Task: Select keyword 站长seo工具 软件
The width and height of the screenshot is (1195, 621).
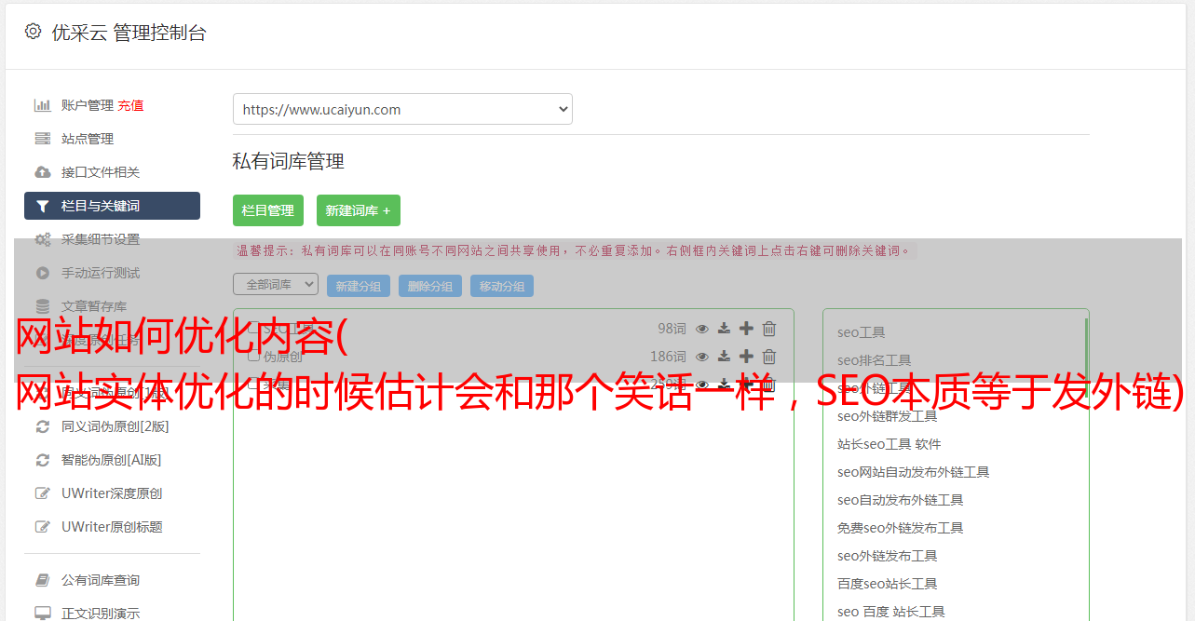Action: [889, 444]
